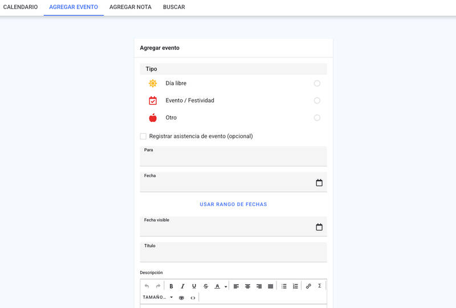The height and width of the screenshot is (308, 456).
Task: Select the Día libre radio option
Action: (x=317, y=83)
